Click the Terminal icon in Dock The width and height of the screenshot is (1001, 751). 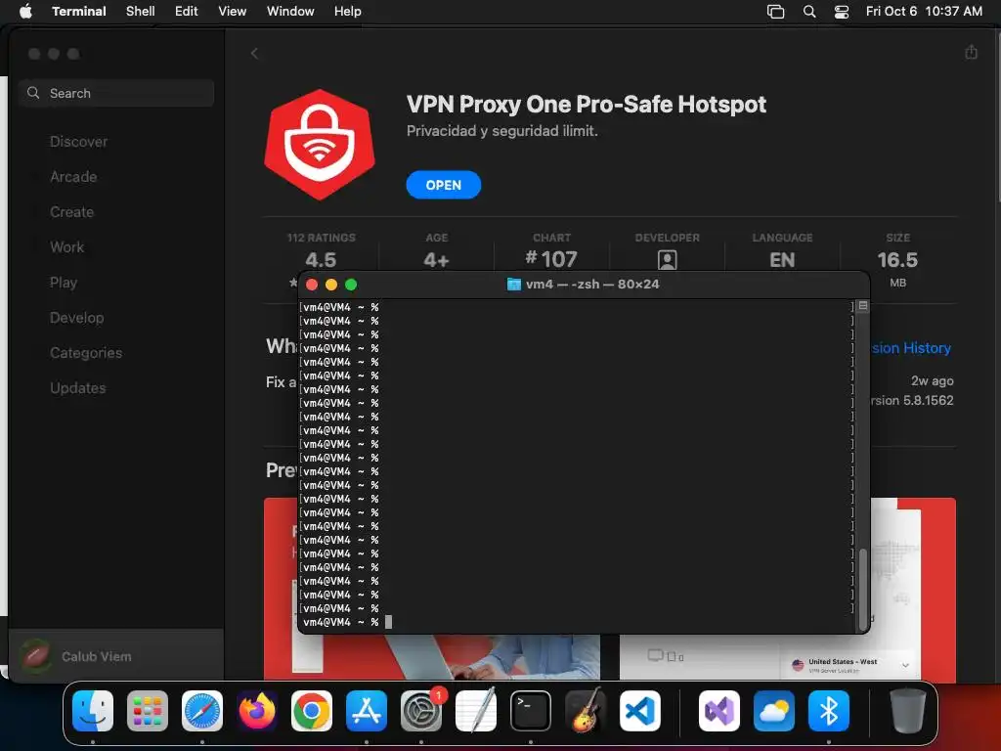coord(531,711)
